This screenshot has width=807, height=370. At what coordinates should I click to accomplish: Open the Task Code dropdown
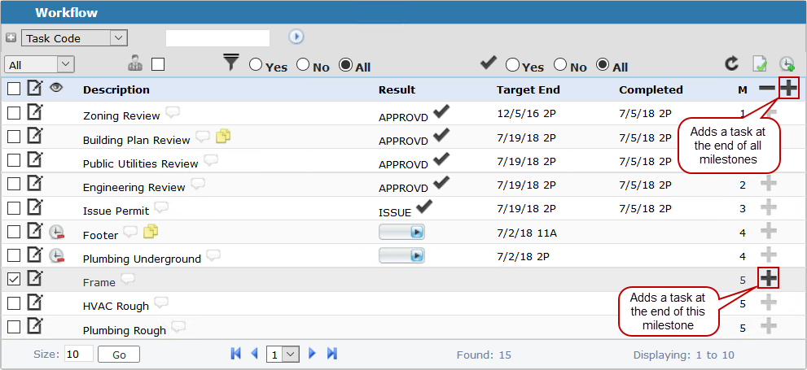75,37
